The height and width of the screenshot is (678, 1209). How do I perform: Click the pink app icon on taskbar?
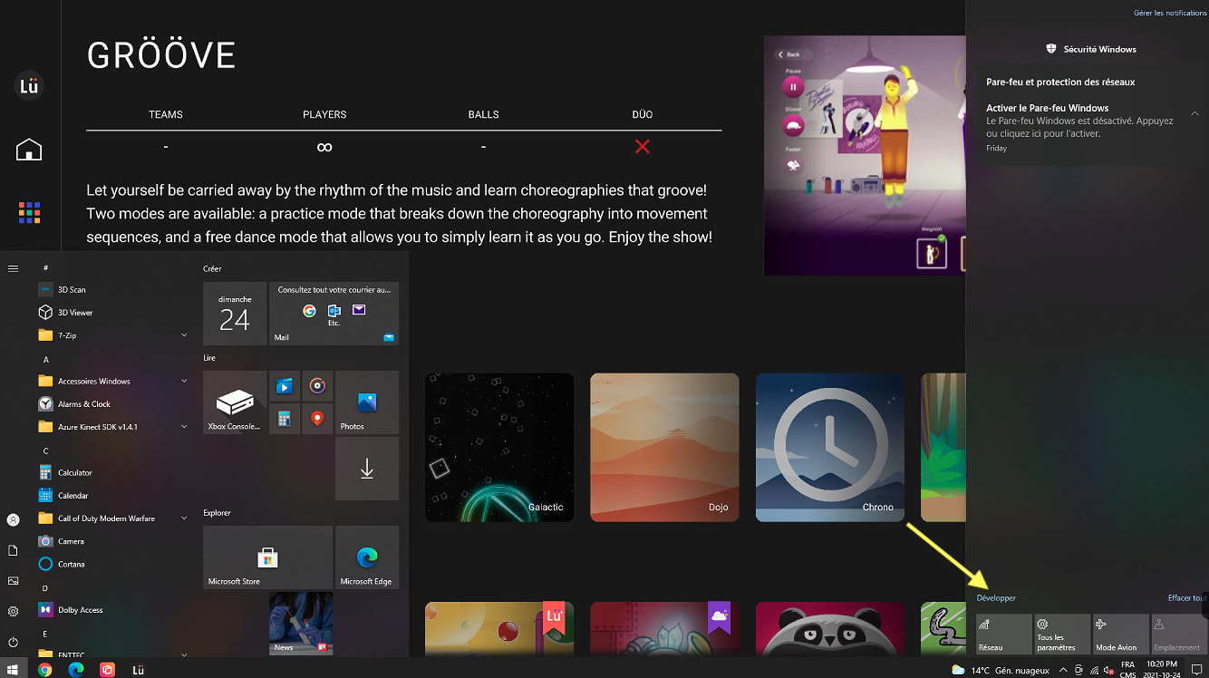107,670
